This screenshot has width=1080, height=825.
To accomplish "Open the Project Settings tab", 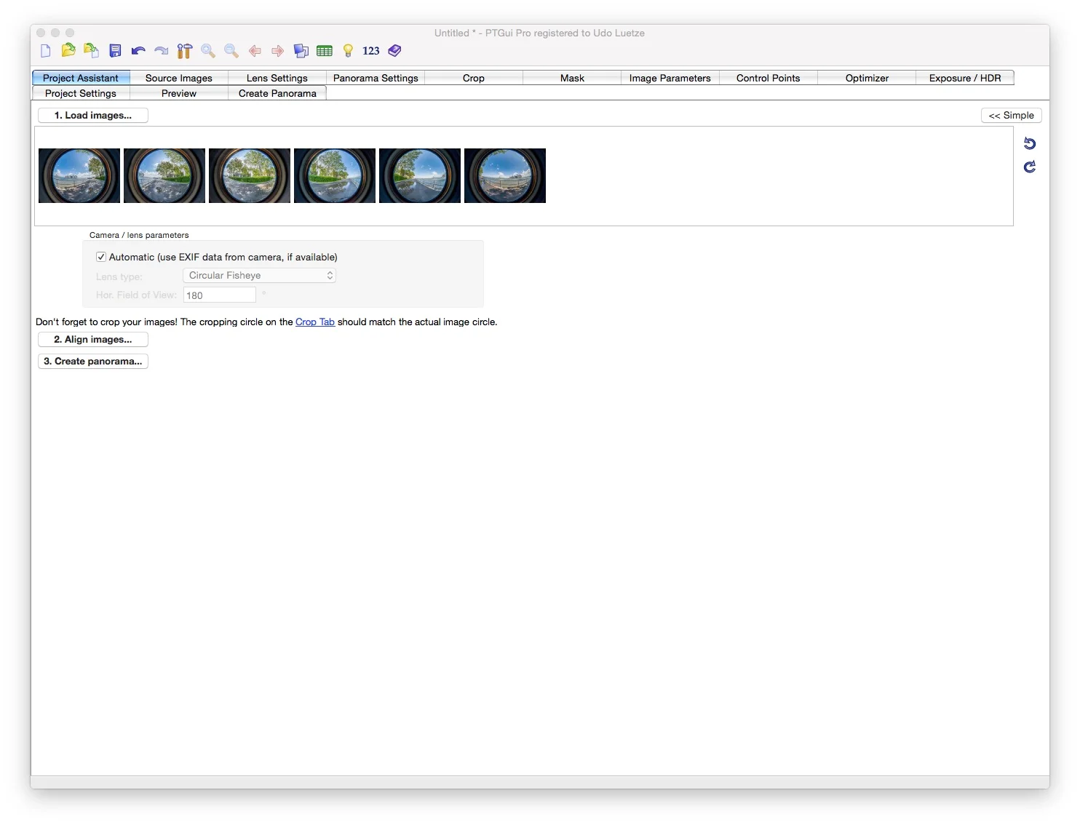I will pyautogui.click(x=81, y=93).
